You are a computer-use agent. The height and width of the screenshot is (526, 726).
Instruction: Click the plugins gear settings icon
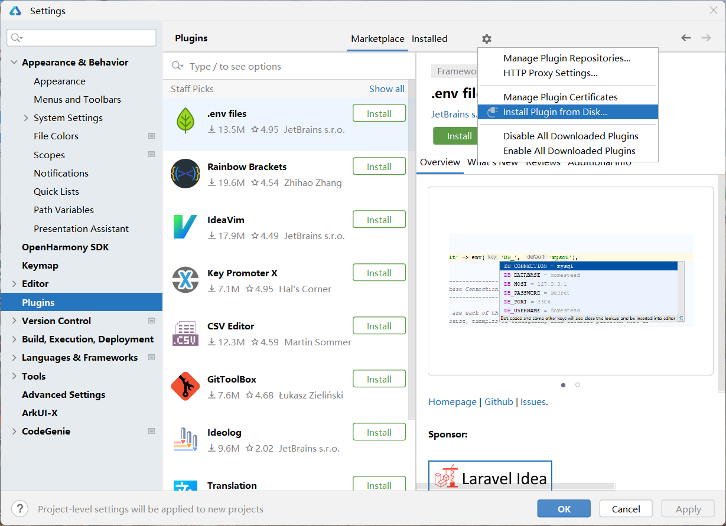[486, 39]
